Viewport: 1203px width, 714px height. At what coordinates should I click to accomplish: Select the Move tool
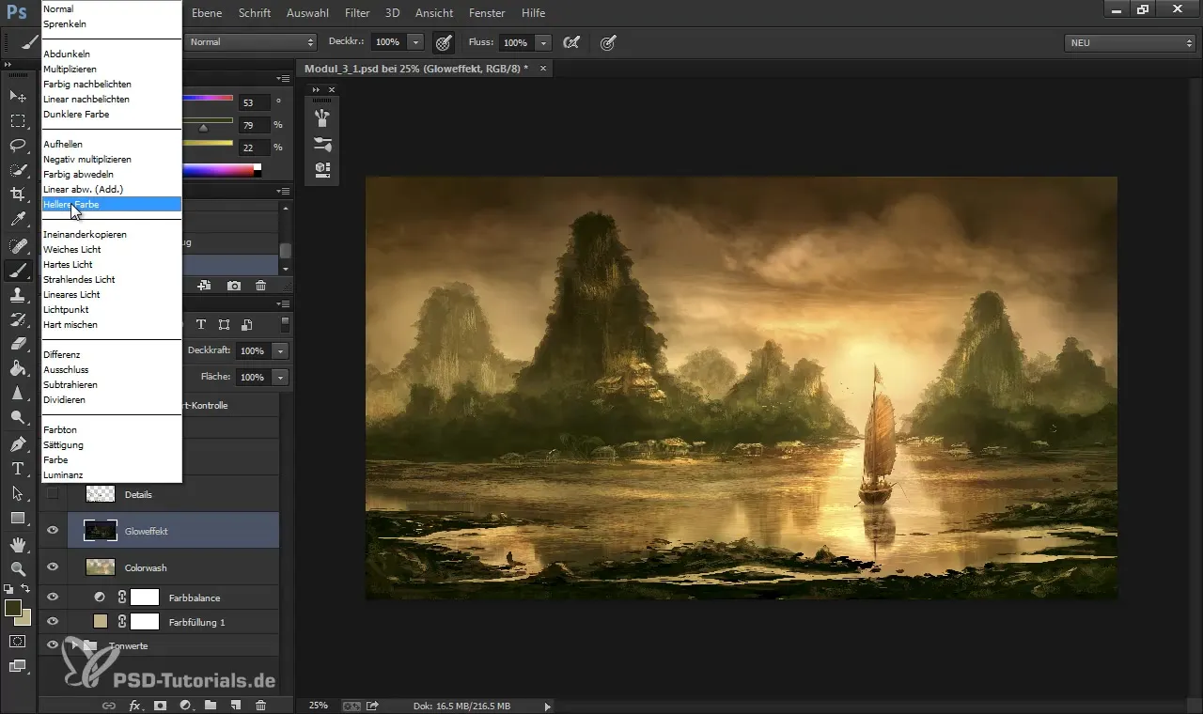tap(18, 96)
